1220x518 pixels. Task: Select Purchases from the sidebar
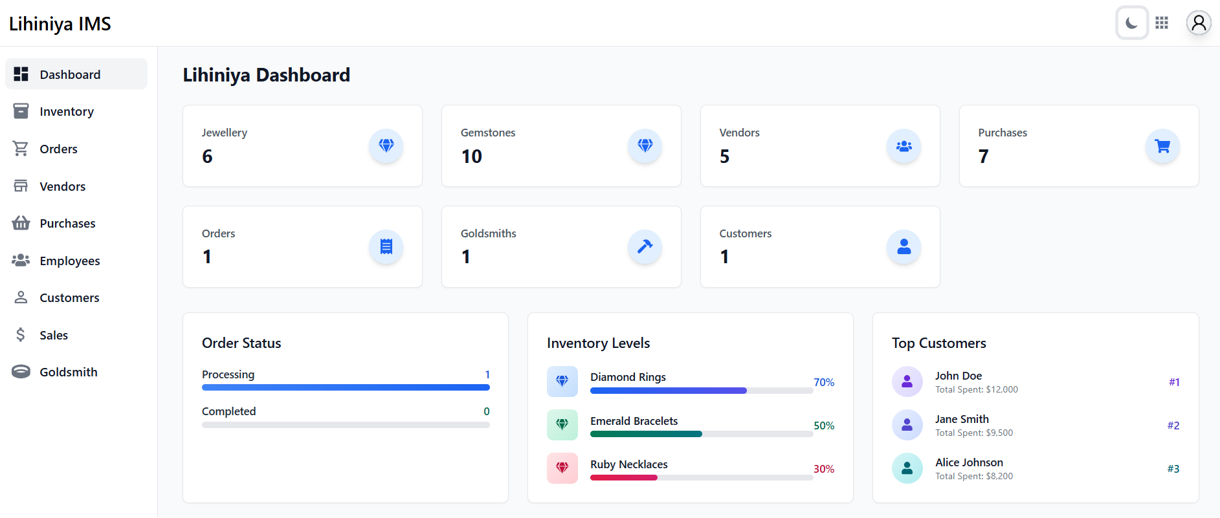76,223
